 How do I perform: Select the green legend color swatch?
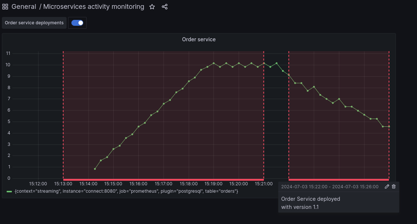(x=10, y=191)
